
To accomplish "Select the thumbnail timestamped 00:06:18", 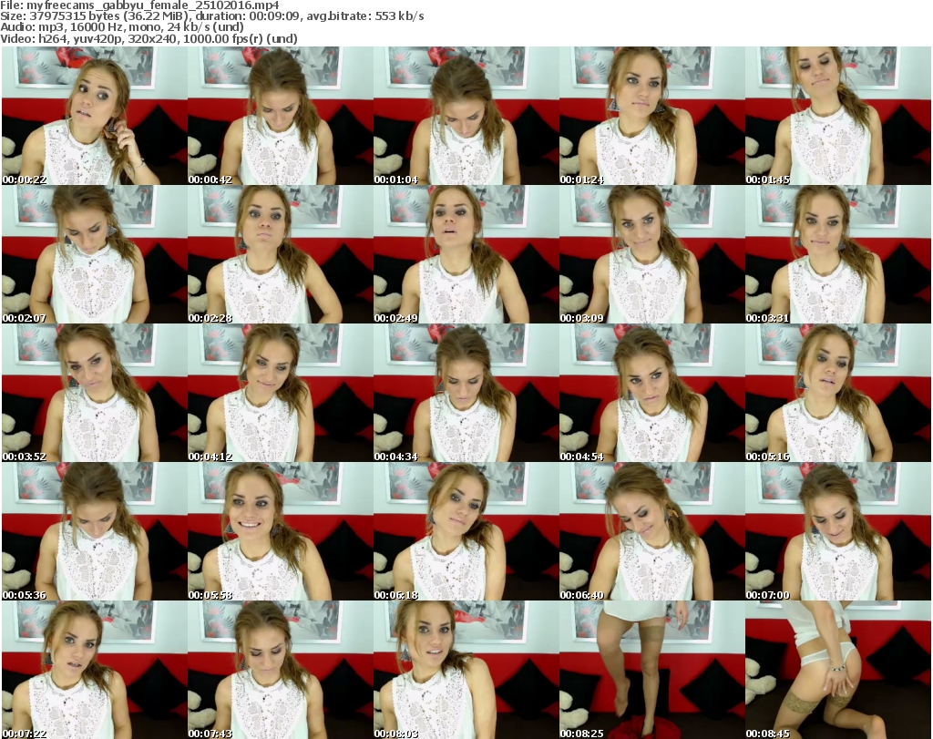I will pyautogui.click(x=466, y=531).
